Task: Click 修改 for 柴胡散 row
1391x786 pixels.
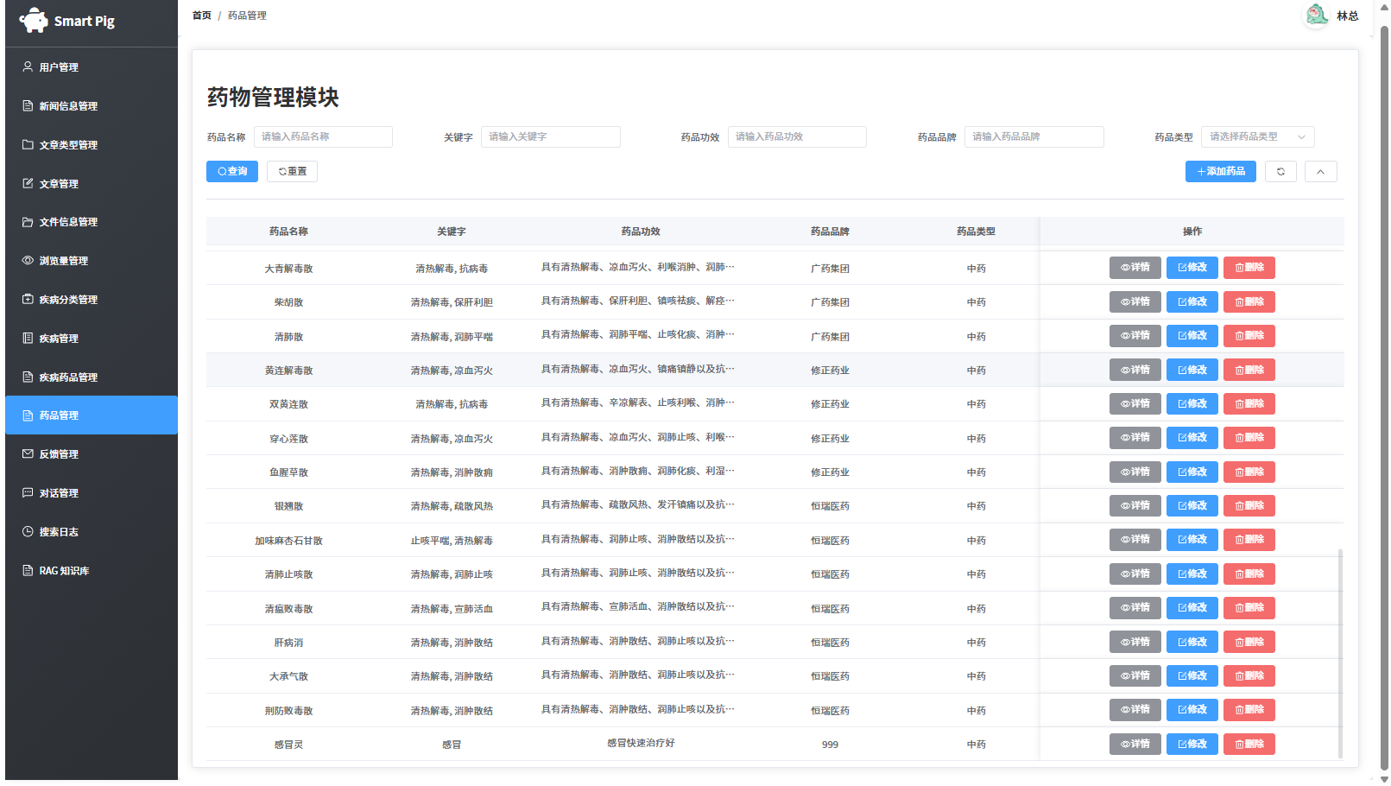Action: coord(1192,301)
